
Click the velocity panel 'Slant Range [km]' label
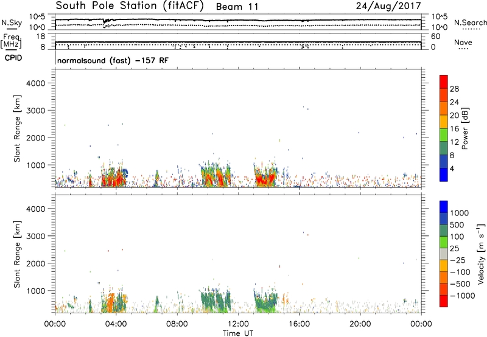[x=17, y=254]
